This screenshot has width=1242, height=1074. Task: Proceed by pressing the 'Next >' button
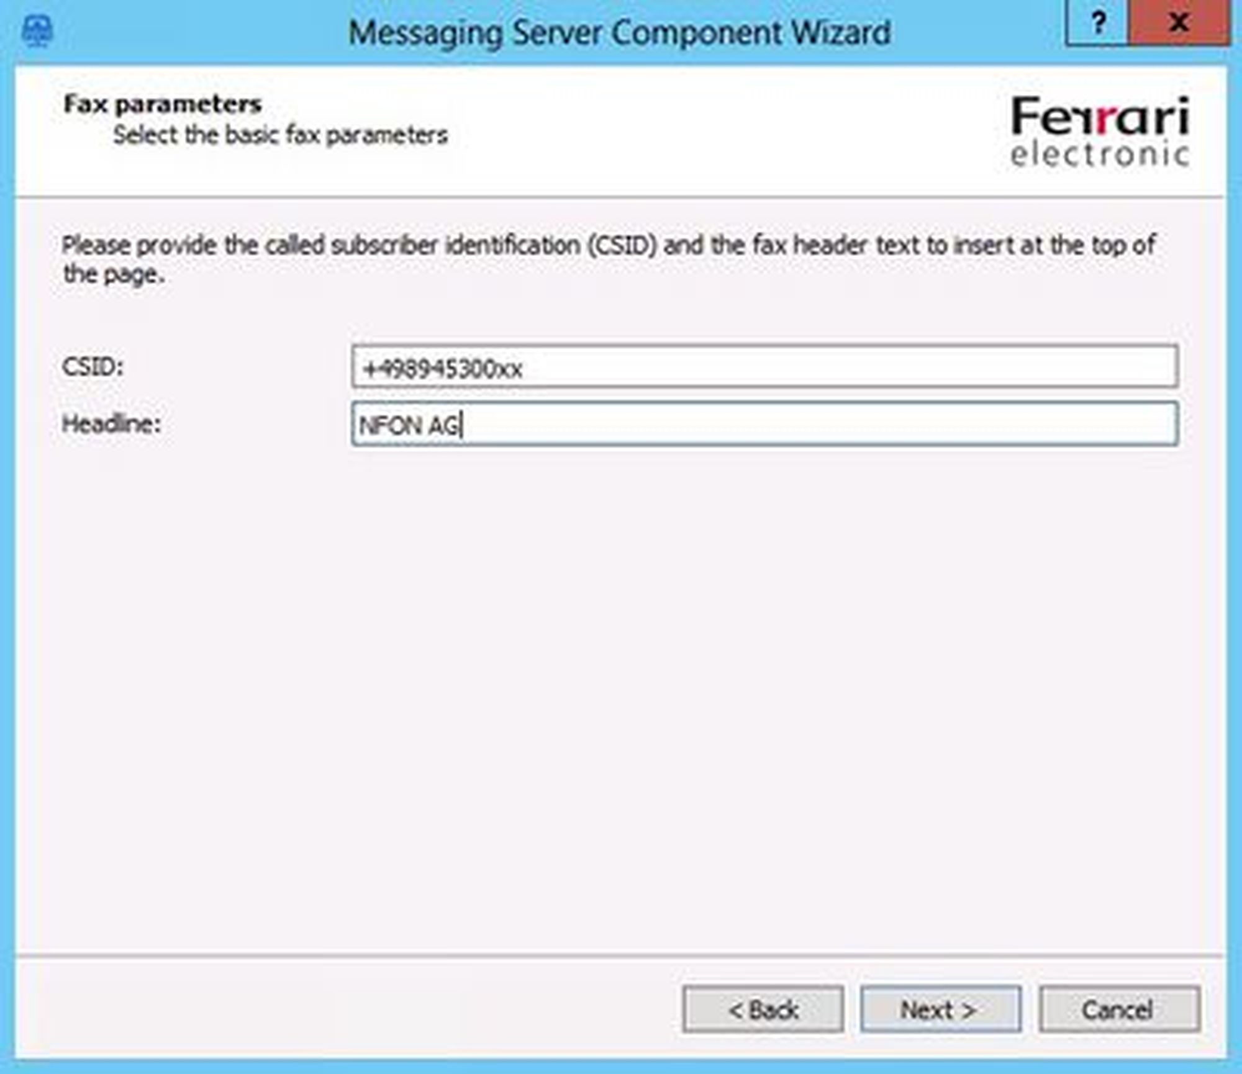tap(940, 1010)
